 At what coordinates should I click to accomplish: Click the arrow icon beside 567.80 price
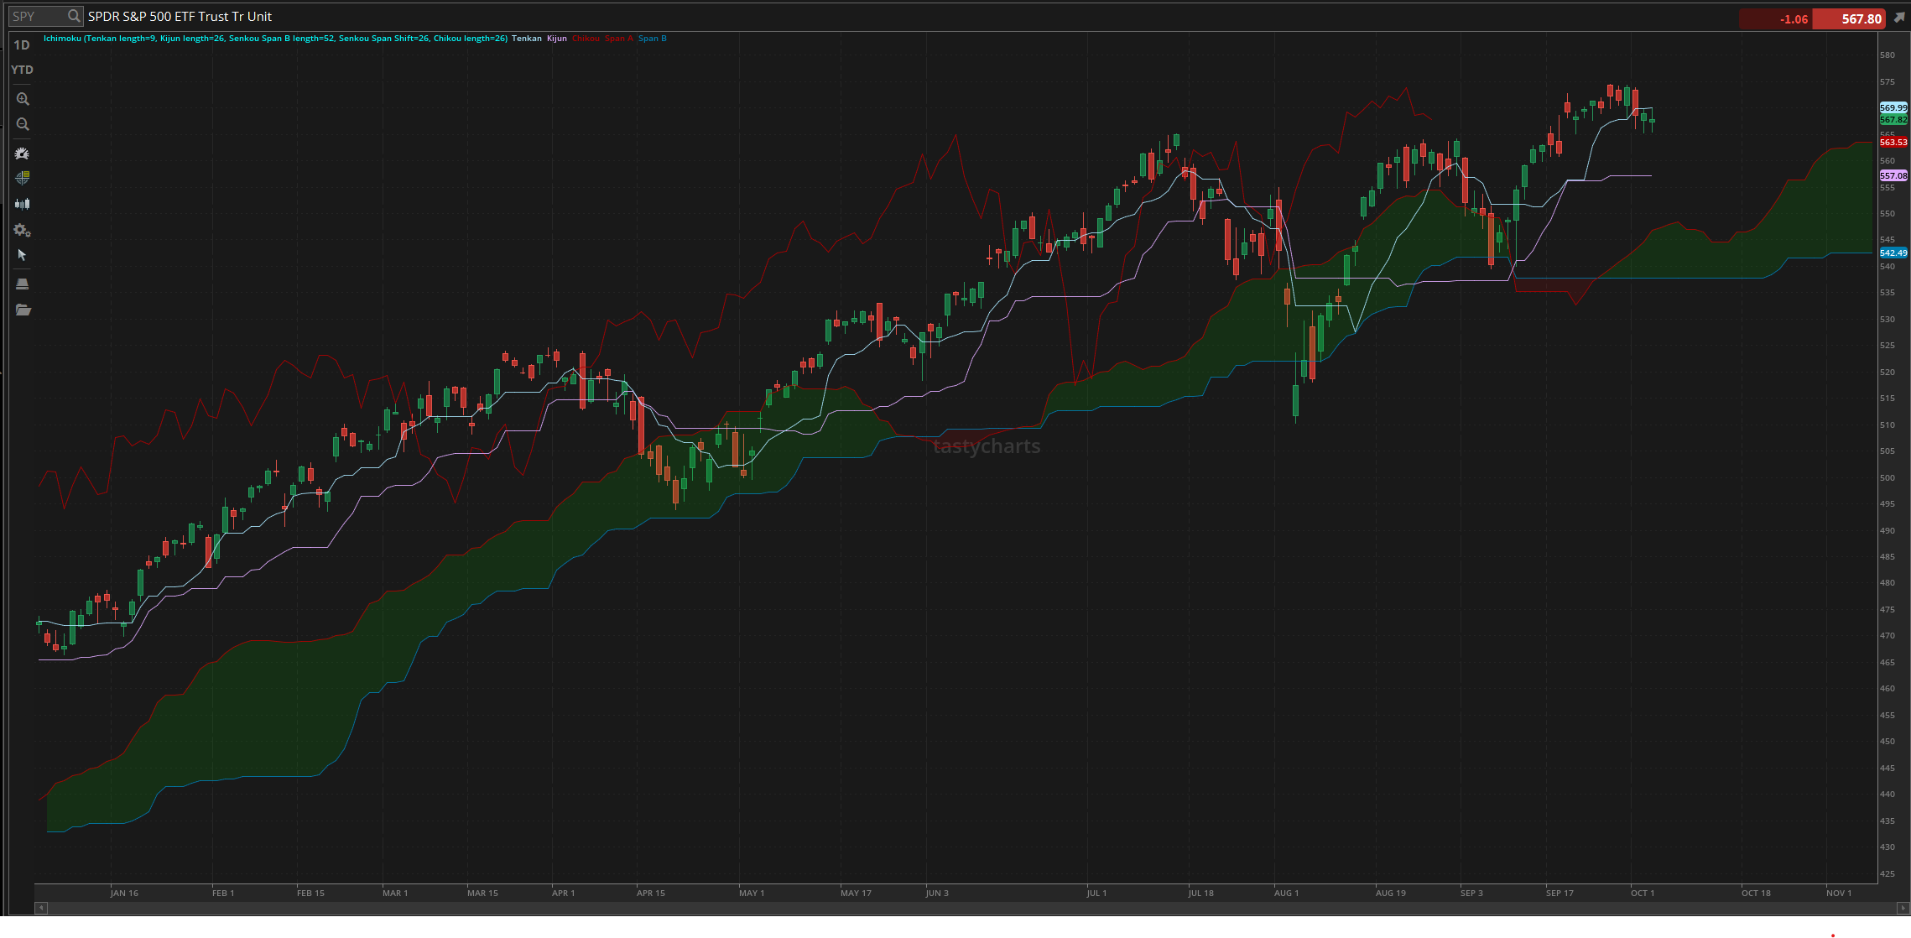click(1899, 18)
